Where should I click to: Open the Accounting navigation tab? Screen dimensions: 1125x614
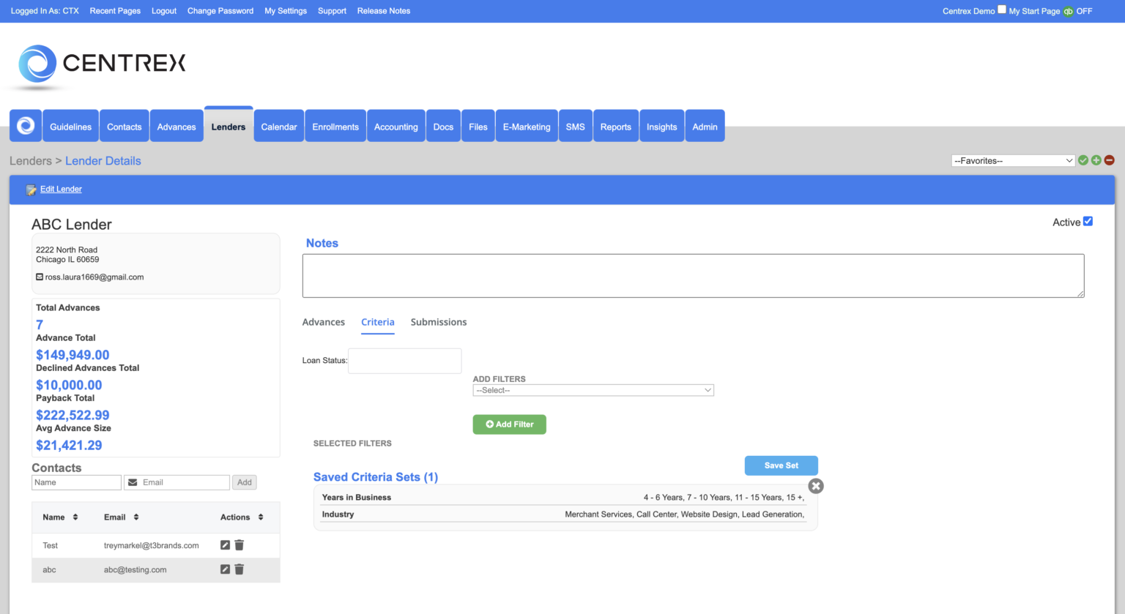pos(396,125)
